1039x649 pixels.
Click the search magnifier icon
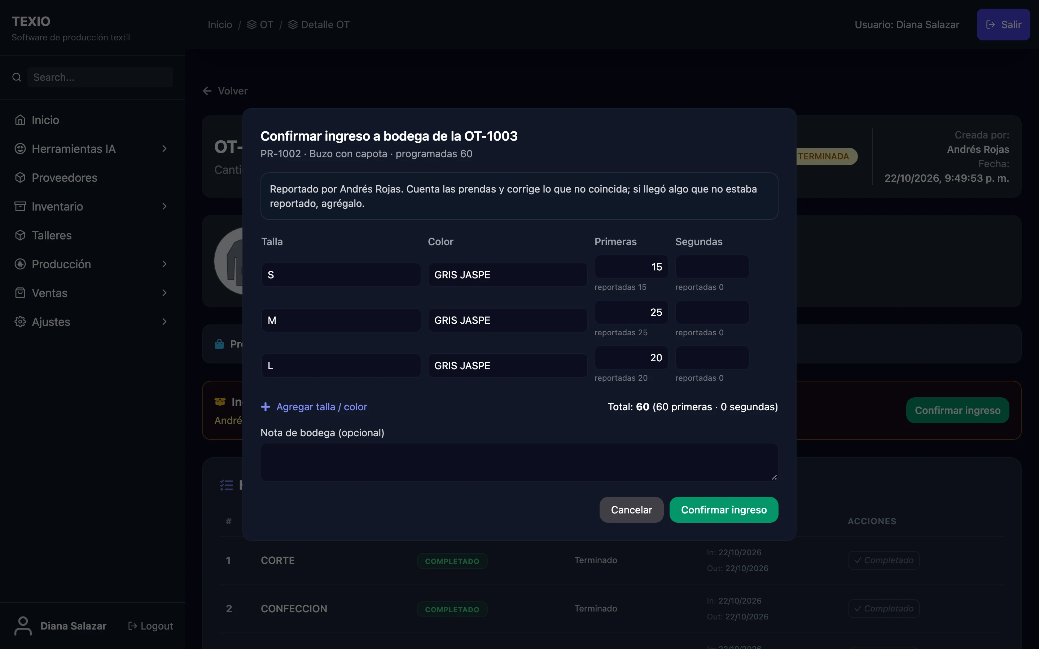17,77
